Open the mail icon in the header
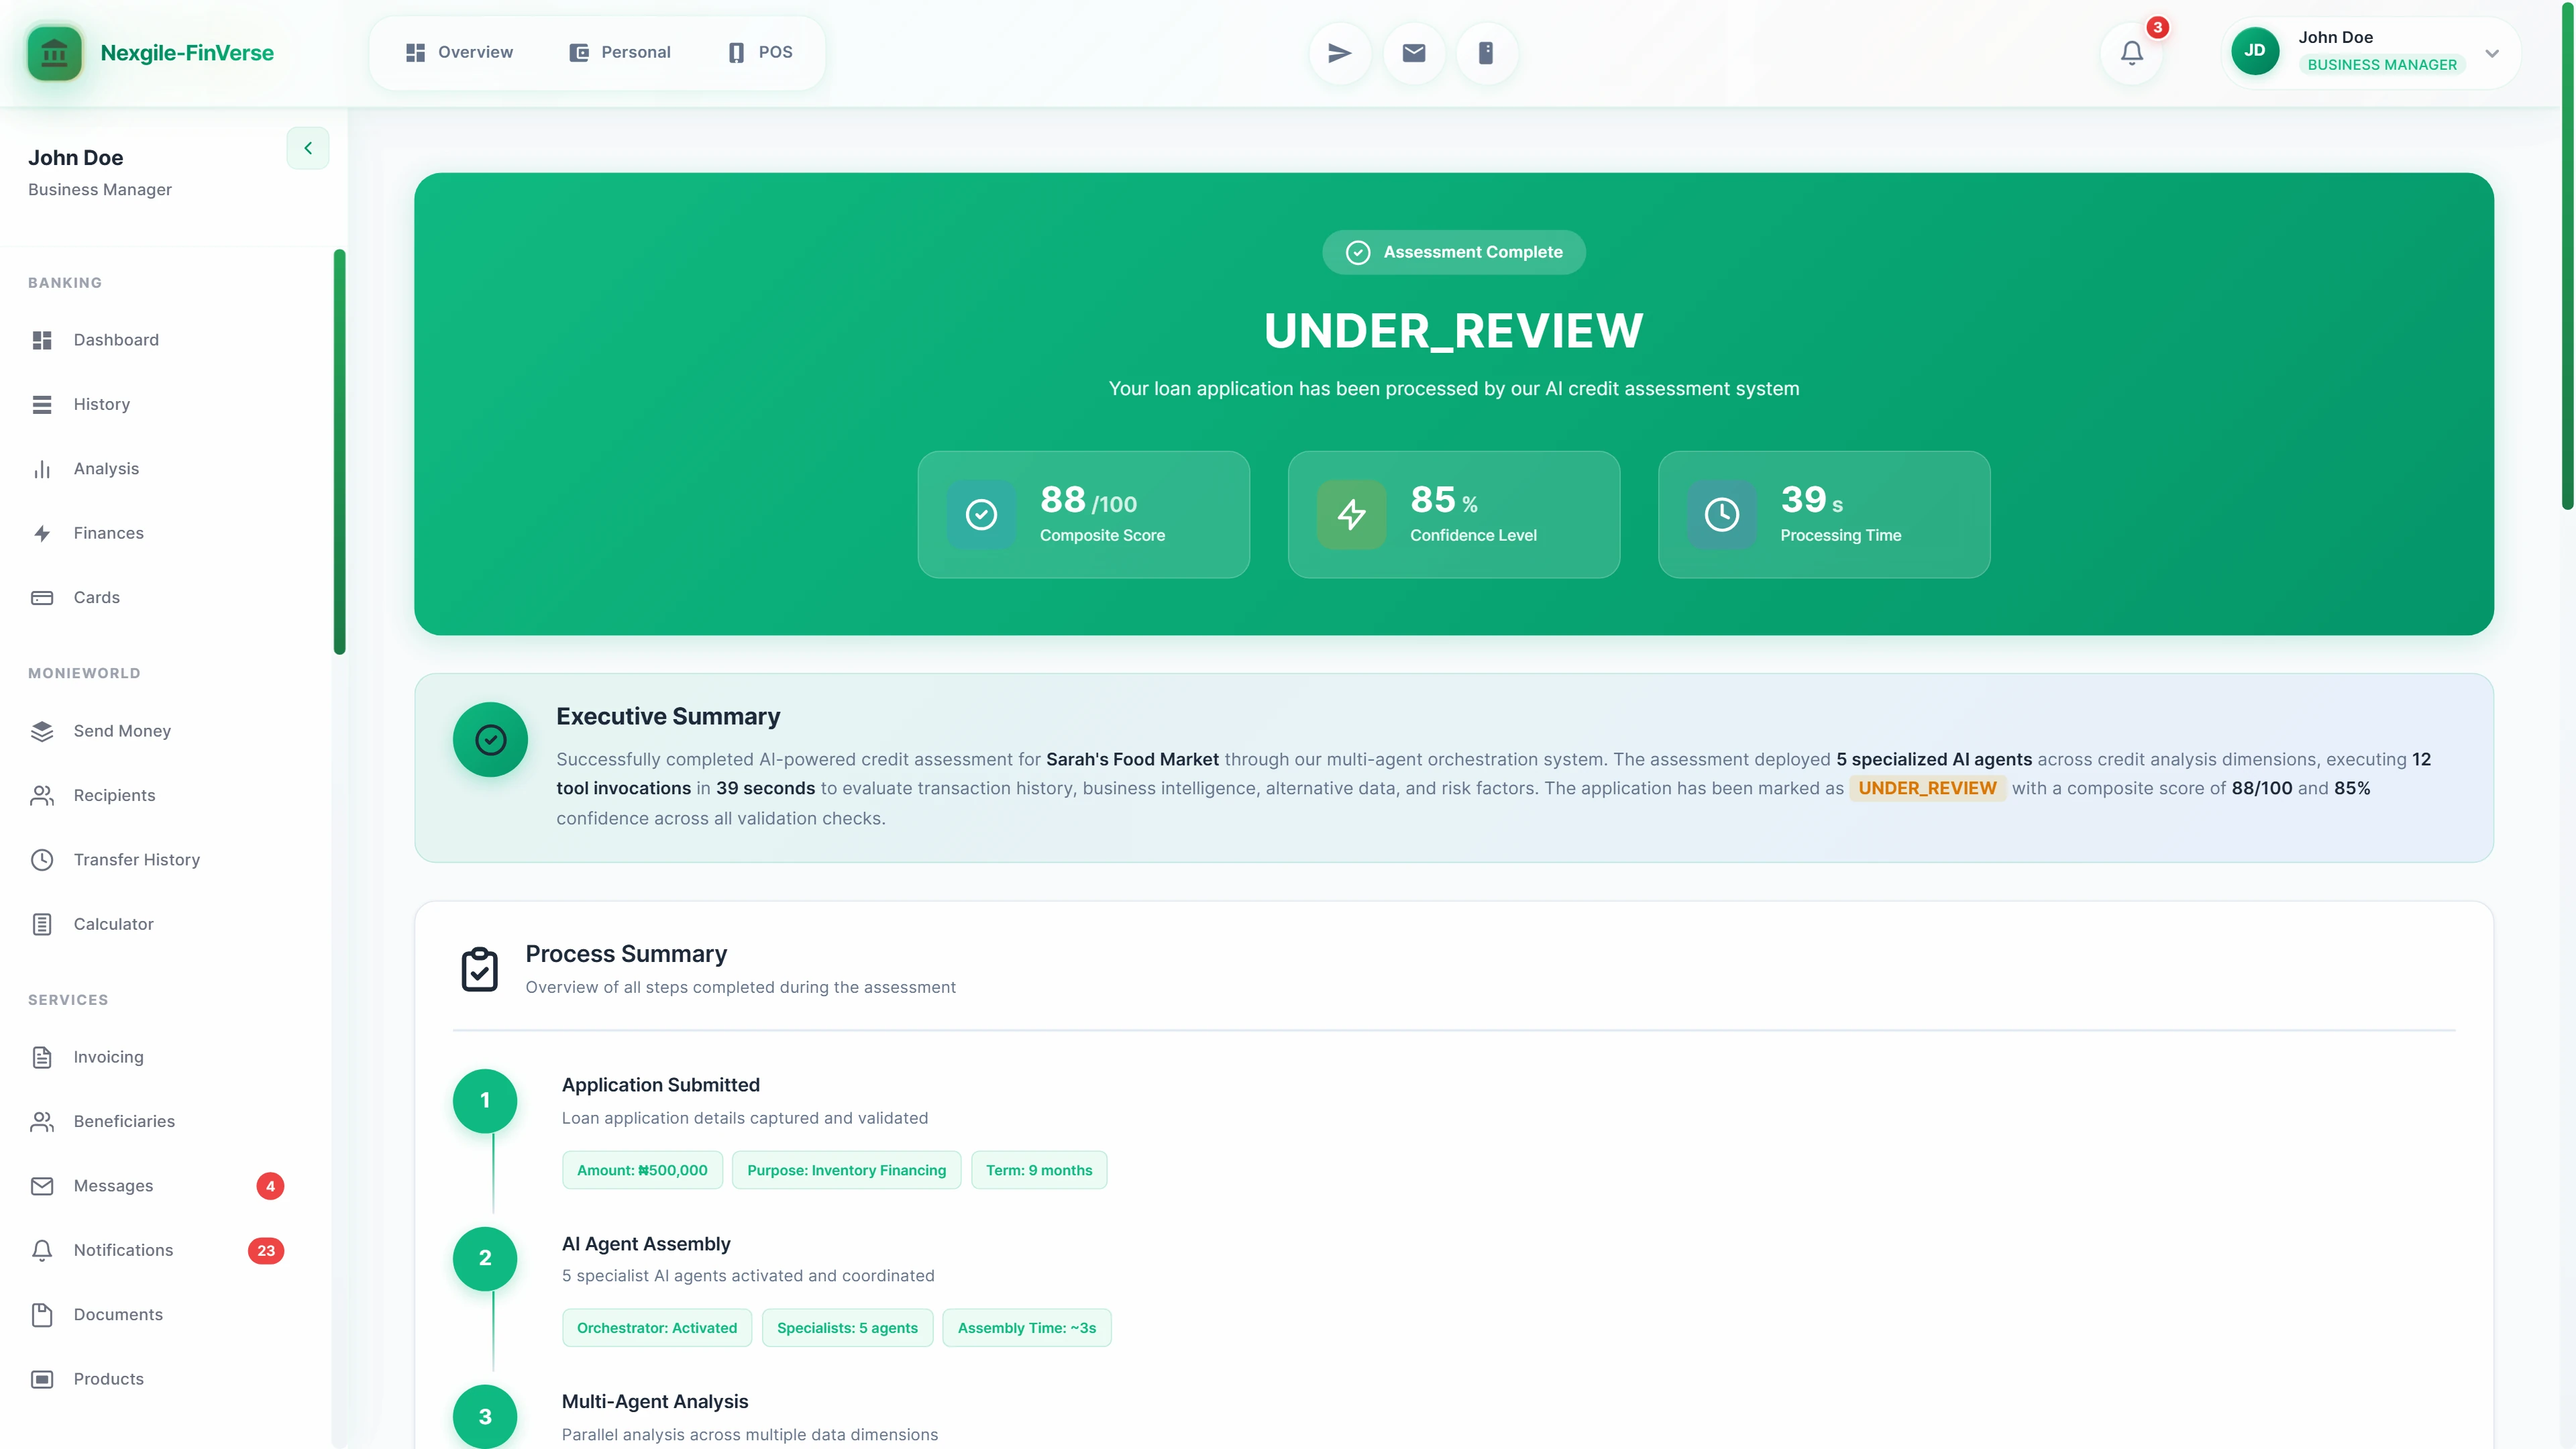This screenshot has height=1449, width=2576. click(x=1412, y=52)
